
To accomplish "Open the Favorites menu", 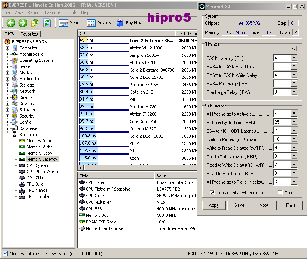I will point(53,12).
